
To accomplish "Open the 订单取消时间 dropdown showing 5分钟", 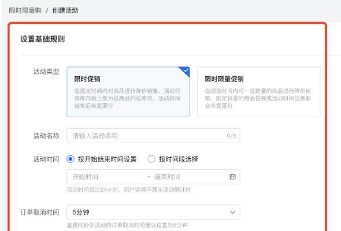I will pos(153,212).
